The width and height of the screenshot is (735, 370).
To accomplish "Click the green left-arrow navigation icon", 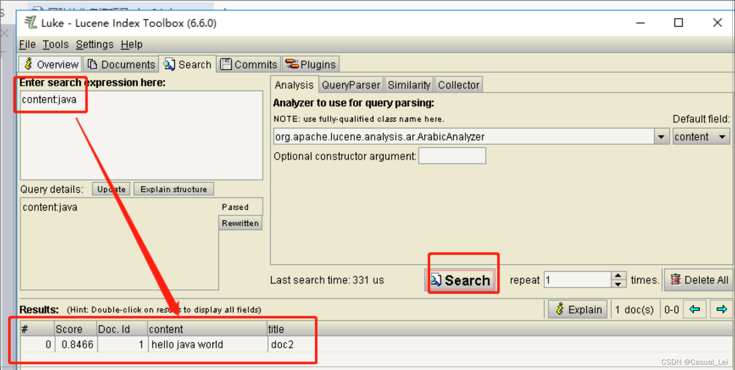I will 695,309.
